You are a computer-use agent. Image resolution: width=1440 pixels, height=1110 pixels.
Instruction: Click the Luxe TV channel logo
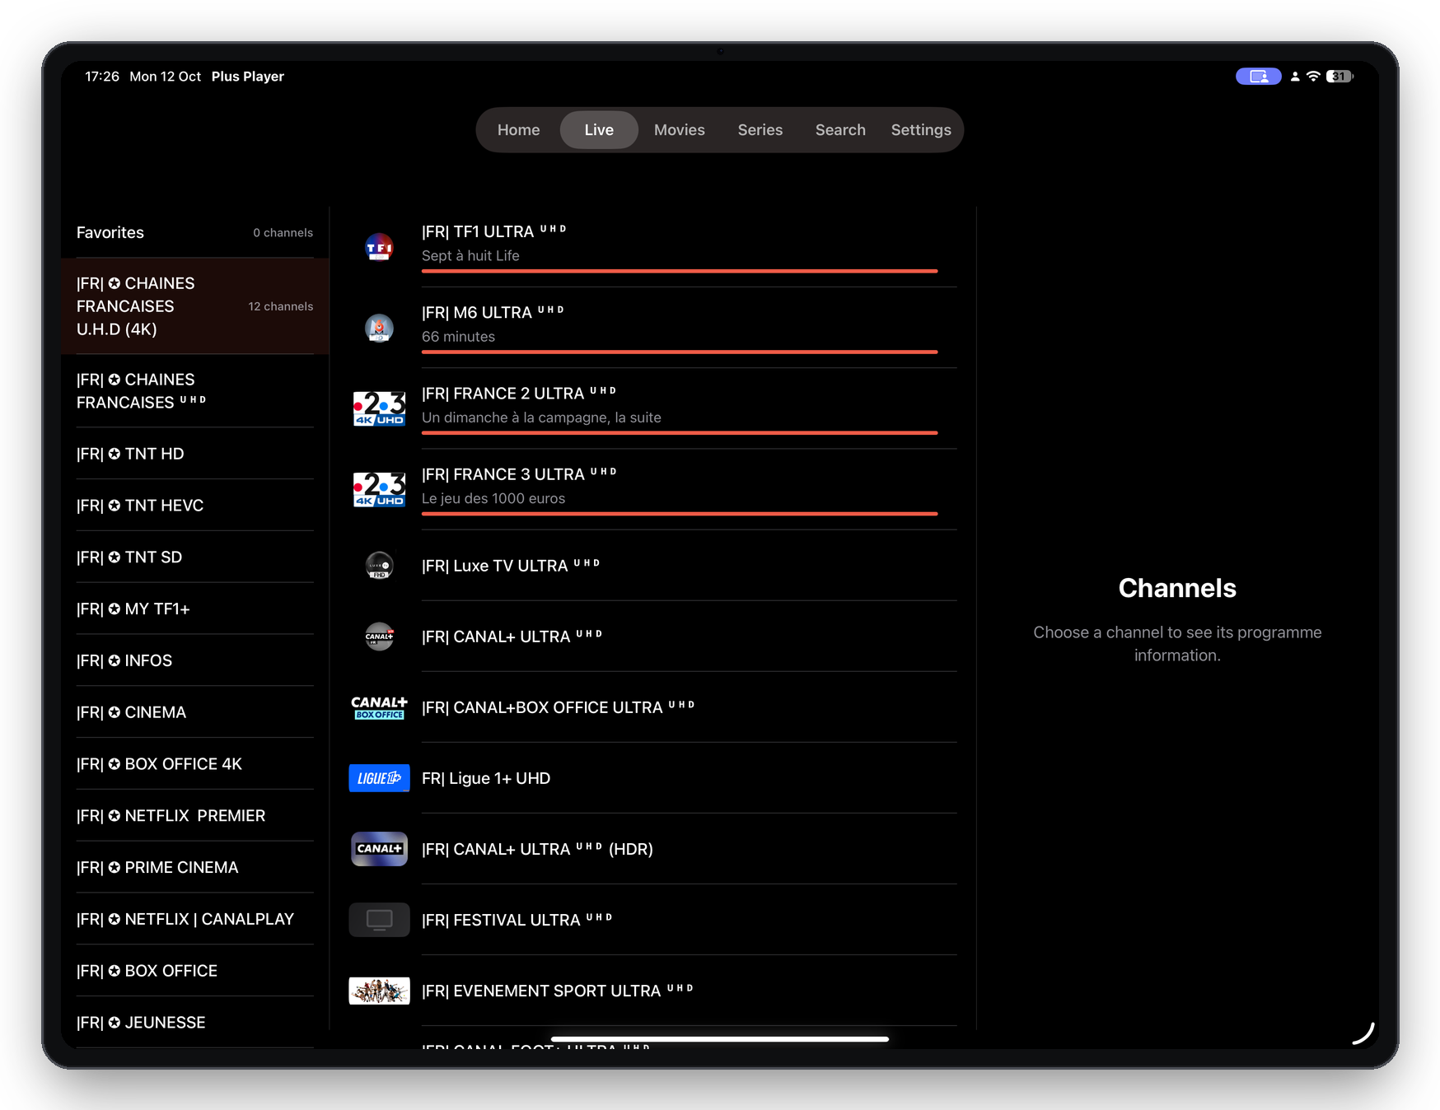point(379,566)
